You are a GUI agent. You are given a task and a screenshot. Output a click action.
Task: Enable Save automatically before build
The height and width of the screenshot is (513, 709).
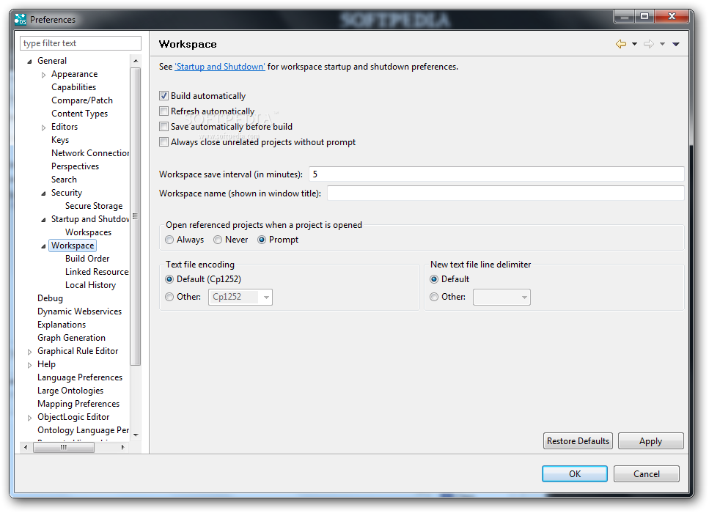click(164, 127)
